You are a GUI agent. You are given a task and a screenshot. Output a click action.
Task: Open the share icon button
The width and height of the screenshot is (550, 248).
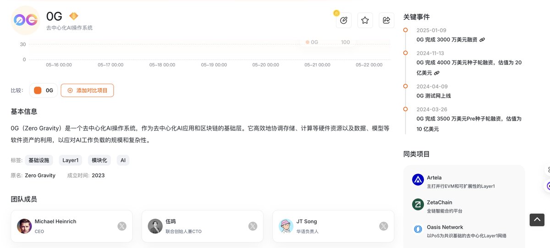(x=386, y=20)
